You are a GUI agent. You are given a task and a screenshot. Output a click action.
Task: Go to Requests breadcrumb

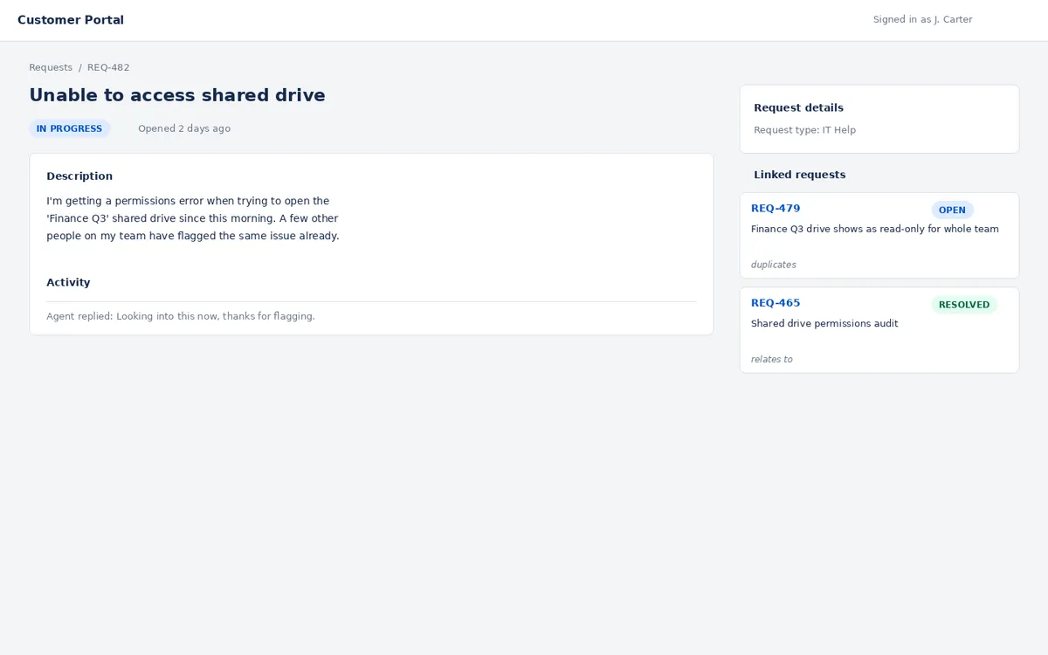point(51,67)
